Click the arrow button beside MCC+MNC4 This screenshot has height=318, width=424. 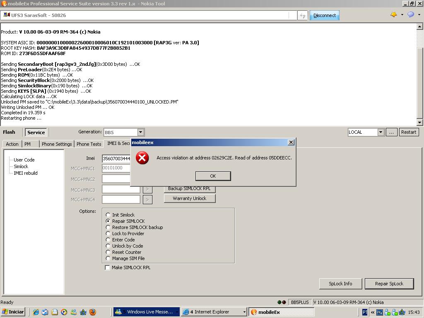pyautogui.click(x=147, y=200)
